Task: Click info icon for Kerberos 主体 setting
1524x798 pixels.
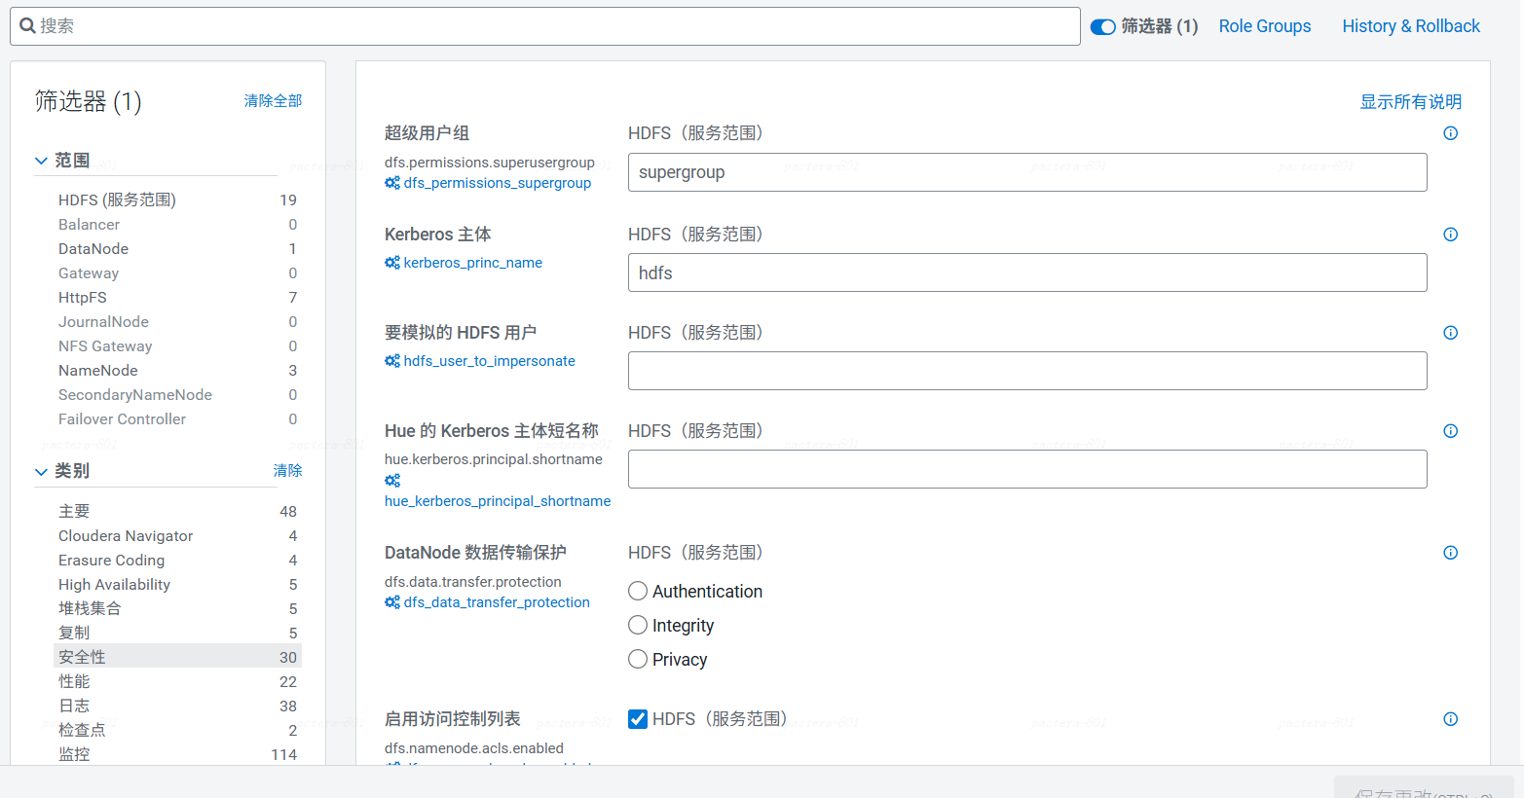Action: pos(1450,235)
